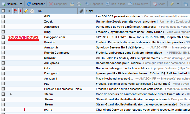Click the Répondre reply button

click(x=94, y=4)
